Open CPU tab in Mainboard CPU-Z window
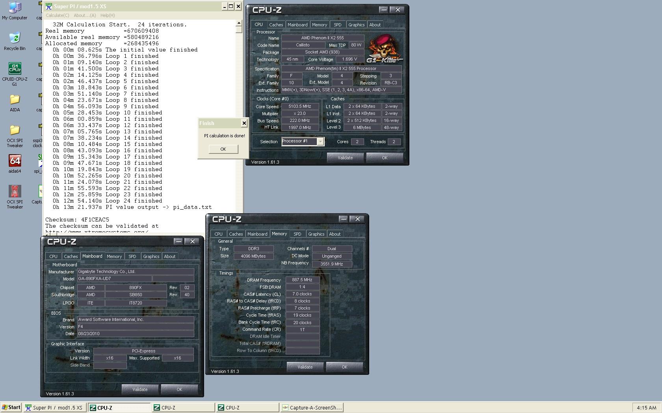Viewport: 662px width, 413px height. [x=53, y=256]
